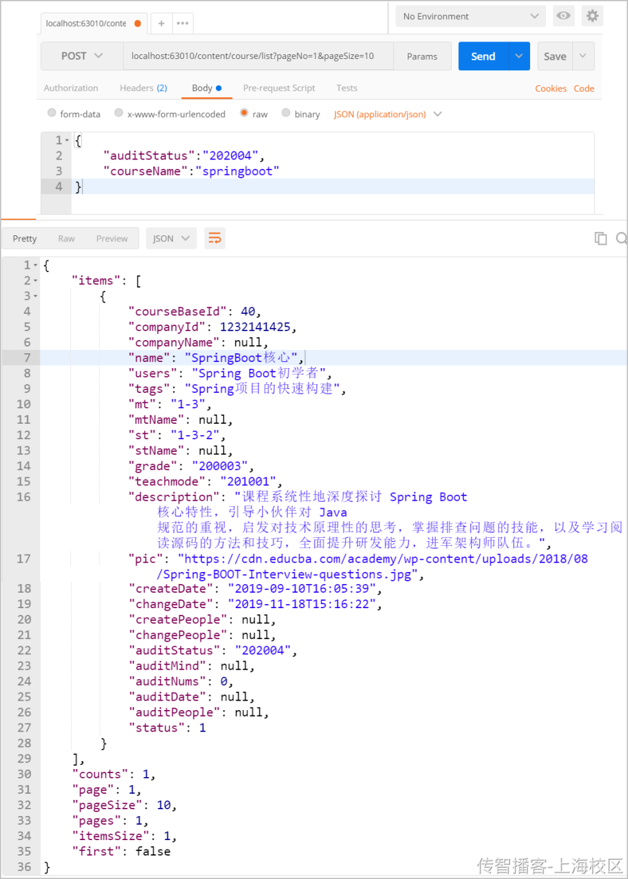Collapse response root object at line 1
The height and width of the screenshot is (879, 628).
pyautogui.click(x=36, y=266)
